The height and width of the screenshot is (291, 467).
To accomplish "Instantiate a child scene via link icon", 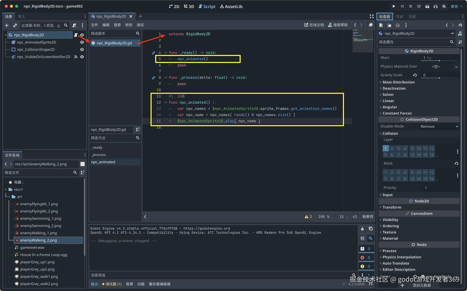I will tap(15, 25).
